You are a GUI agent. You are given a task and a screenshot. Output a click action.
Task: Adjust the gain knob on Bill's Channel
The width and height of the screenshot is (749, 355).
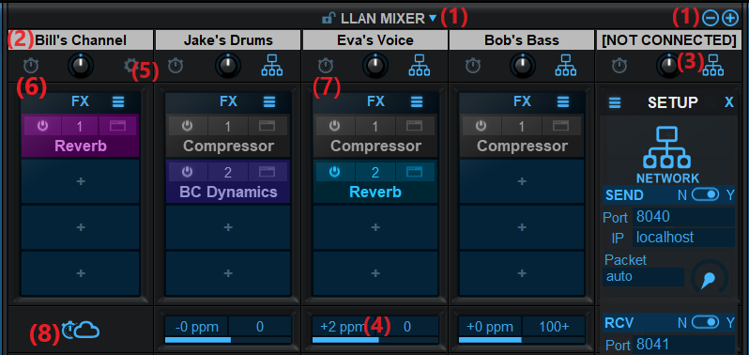[x=82, y=66]
